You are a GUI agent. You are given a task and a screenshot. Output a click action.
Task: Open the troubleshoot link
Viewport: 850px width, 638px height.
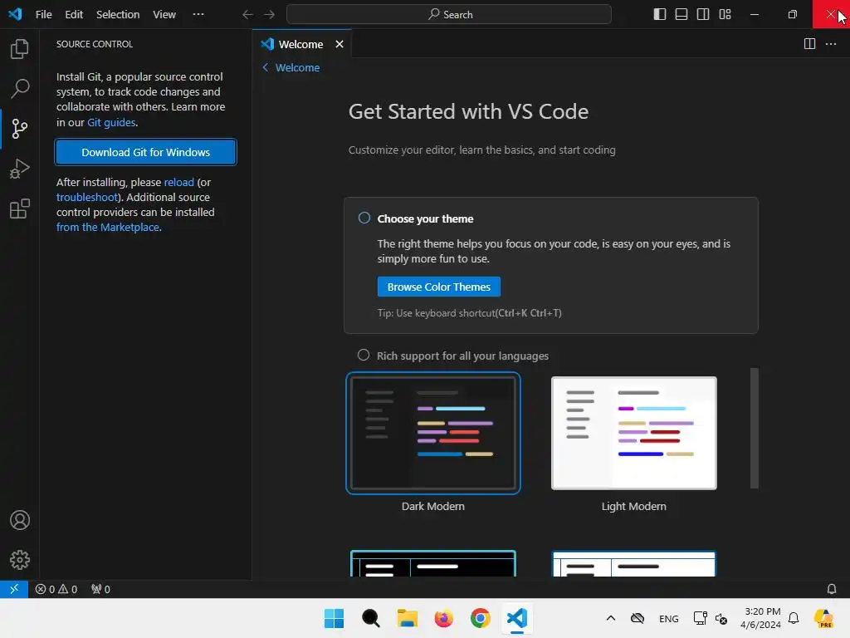(86, 198)
